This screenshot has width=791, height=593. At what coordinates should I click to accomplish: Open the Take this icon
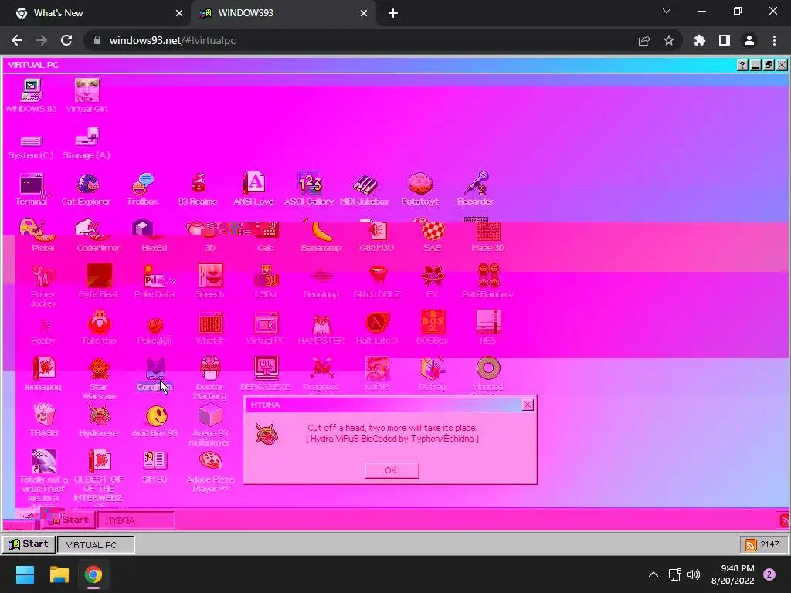(x=99, y=327)
